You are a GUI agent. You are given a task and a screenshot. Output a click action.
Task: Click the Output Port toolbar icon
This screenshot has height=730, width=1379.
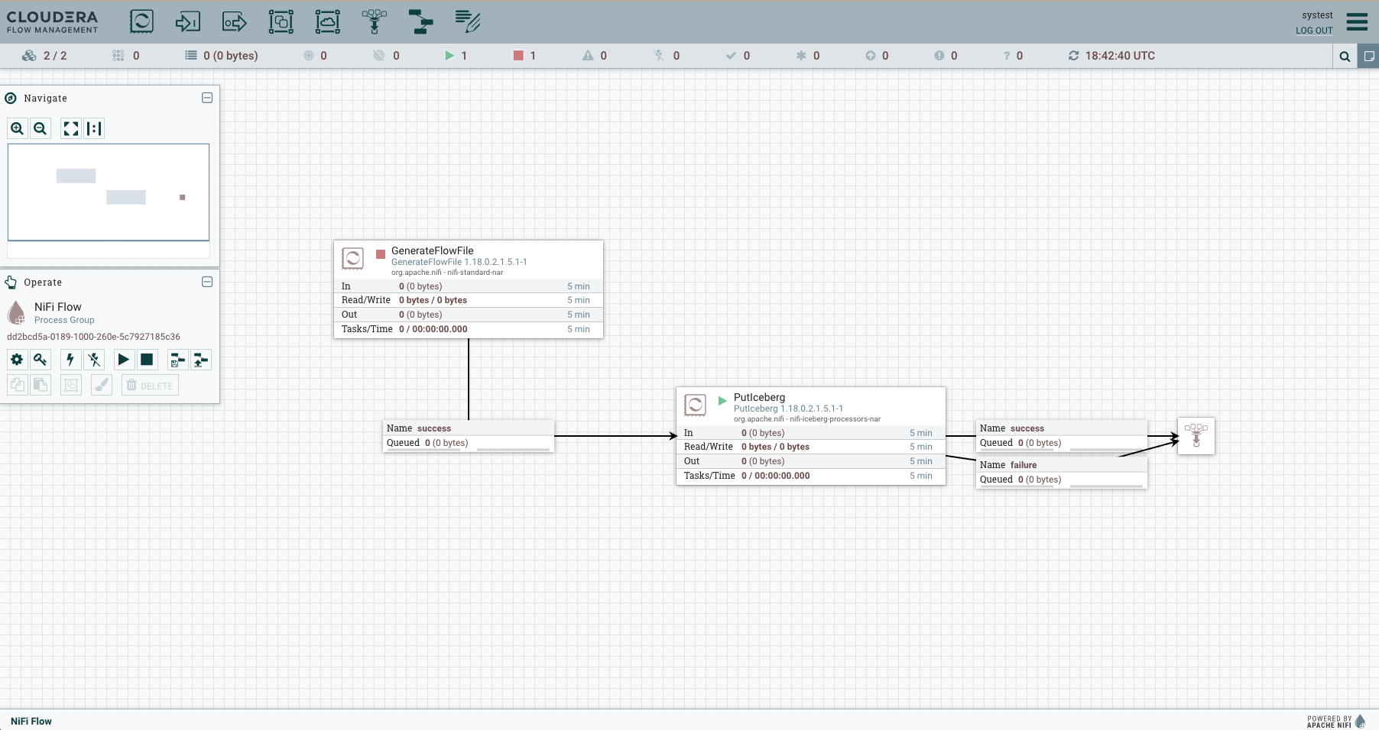click(234, 21)
